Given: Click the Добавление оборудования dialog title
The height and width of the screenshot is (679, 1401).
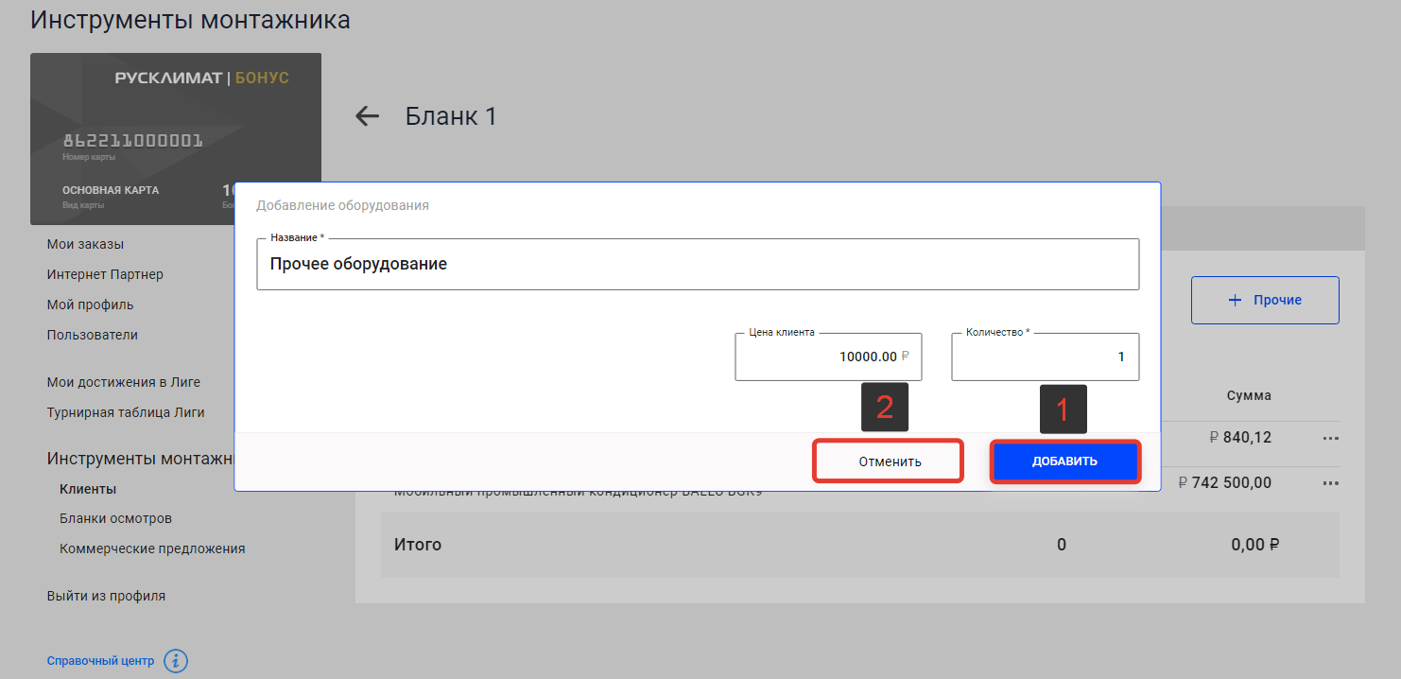Looking at the screenshot, I should (343, 204).
